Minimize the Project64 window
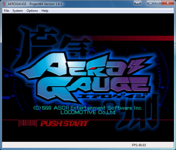The width and height of the screenshot is (176, 150). [x=151, y=3]
